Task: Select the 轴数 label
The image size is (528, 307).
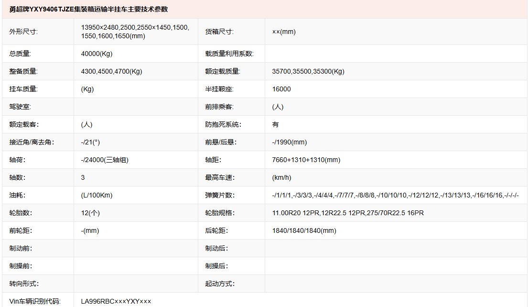Action: [17, 177]
